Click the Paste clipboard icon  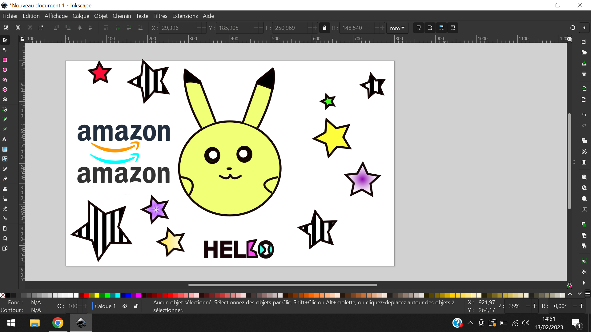click(584, 162)
